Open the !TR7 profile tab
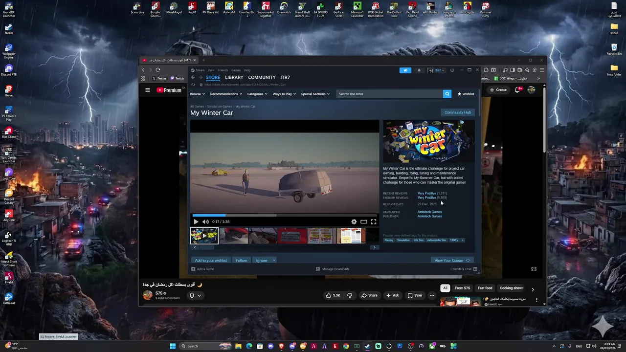 pyautogui.click(x=285, y=77)
